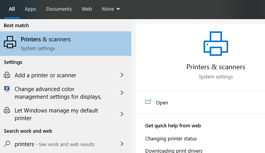Screen dimensions: 265x153
Task: Click the Open action icon
Action: tap(148, 102)
